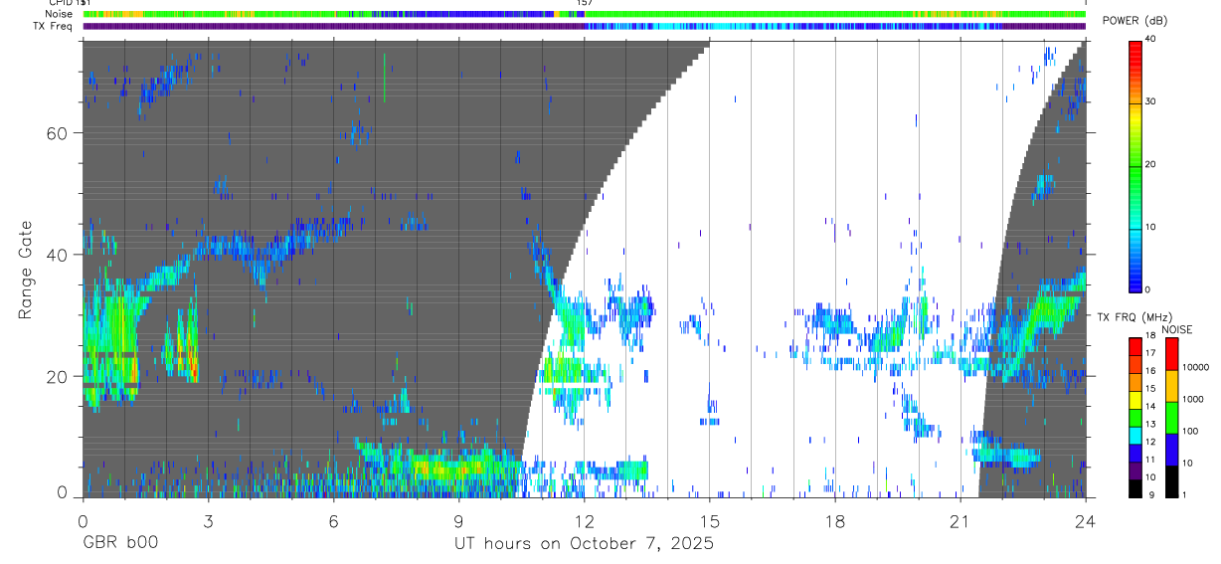
Task: Click the 10000 label on NOISE scale
Action: (1196, 367)
